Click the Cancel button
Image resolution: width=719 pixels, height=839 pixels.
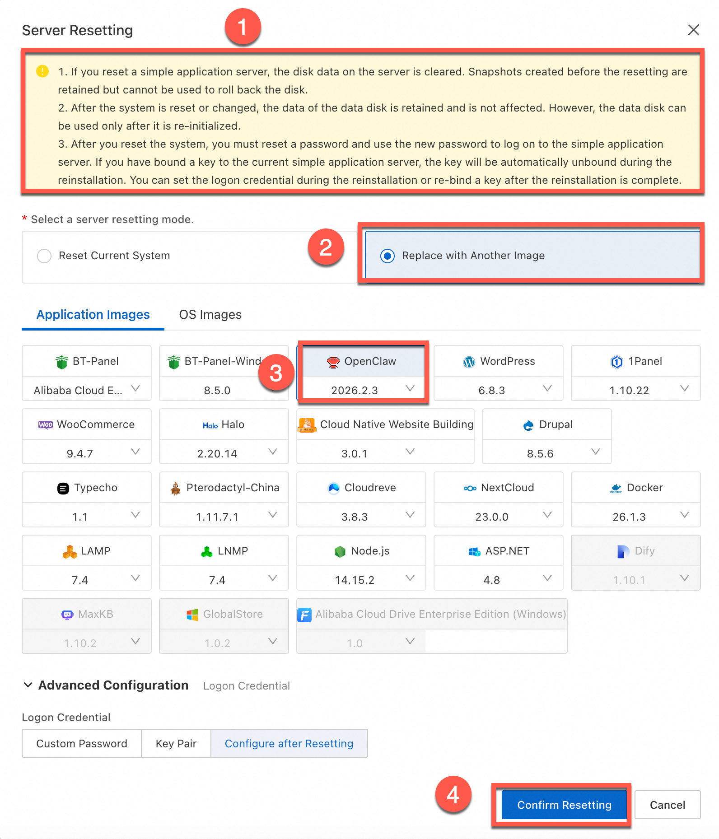click(667, 805)
